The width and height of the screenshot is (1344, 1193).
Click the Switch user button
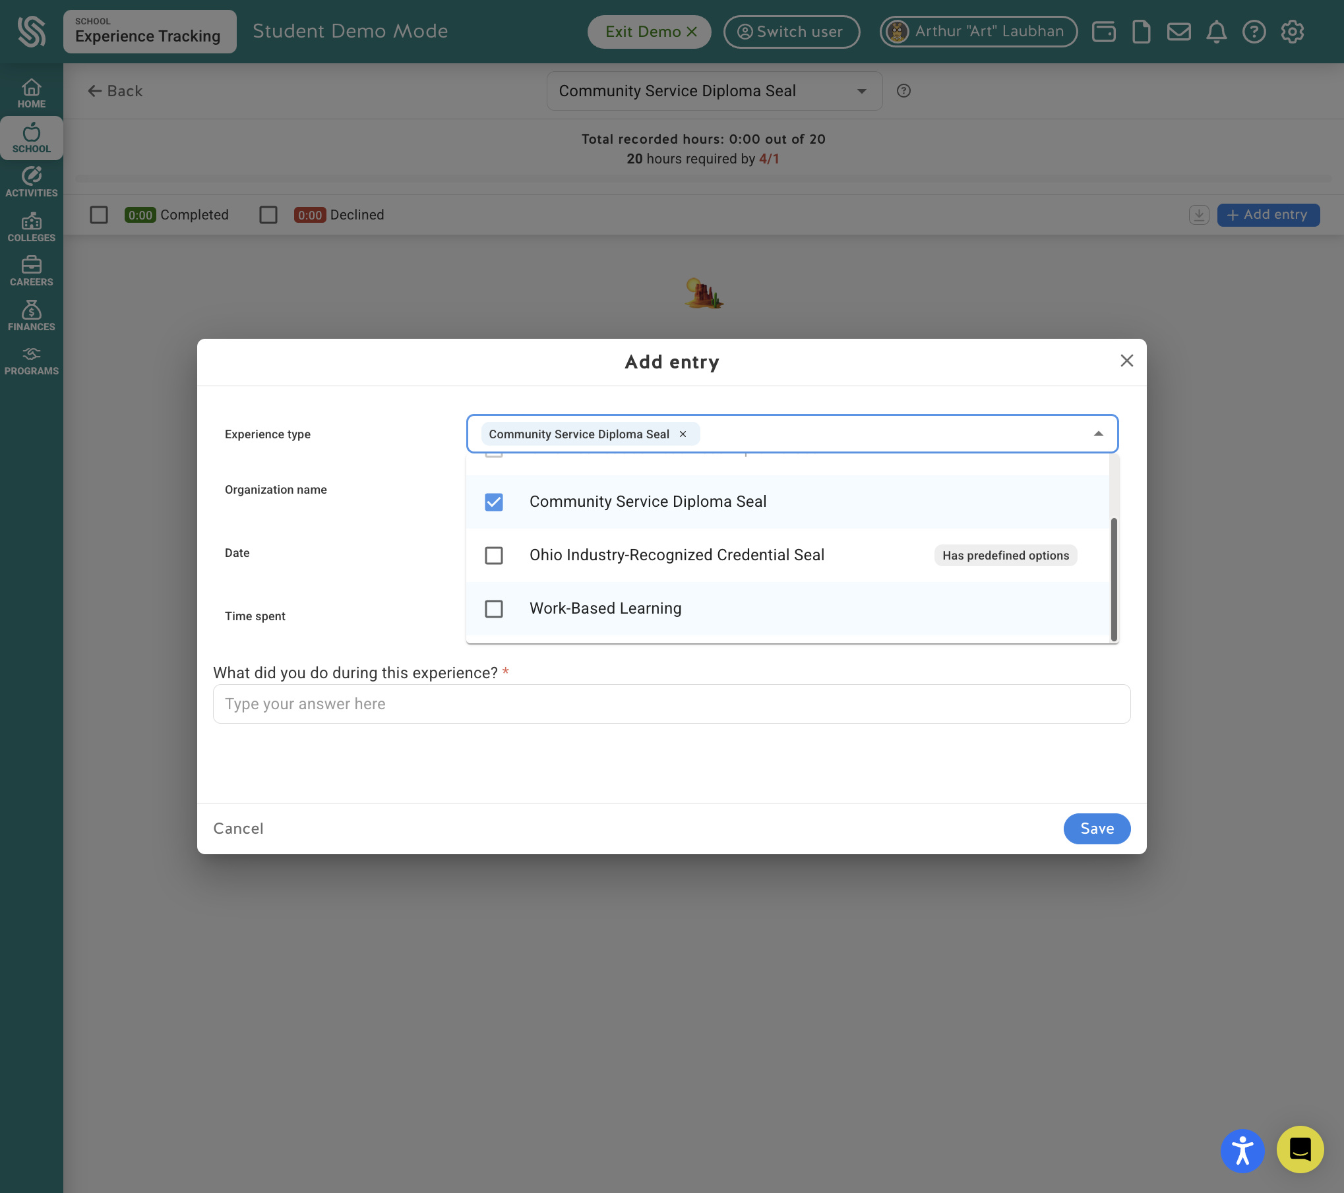pos(791,32)
